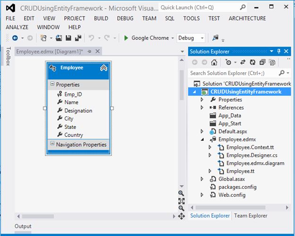Click the search magnifier in Solution Explorer
The width and height of the screenshot is (295, 236).
tap(282, 73)
